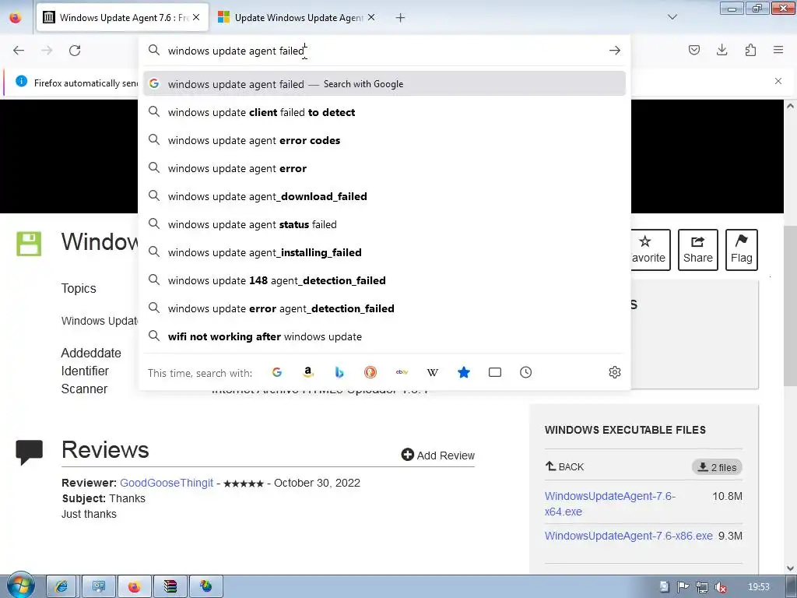Open the Extensions puzzle icon
This screenshot has height=598, width=797.
(750, 50)
